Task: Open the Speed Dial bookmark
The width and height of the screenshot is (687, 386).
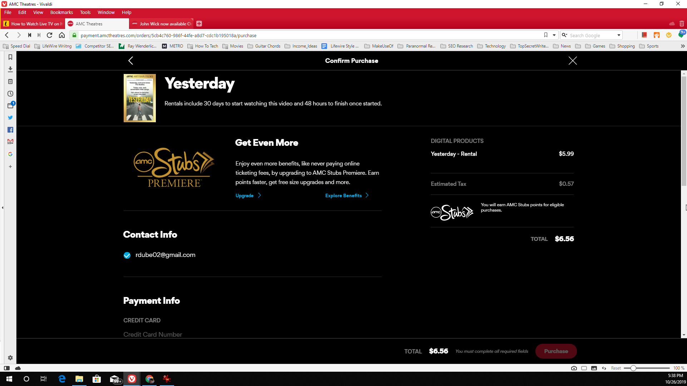Action: (16, 46)
